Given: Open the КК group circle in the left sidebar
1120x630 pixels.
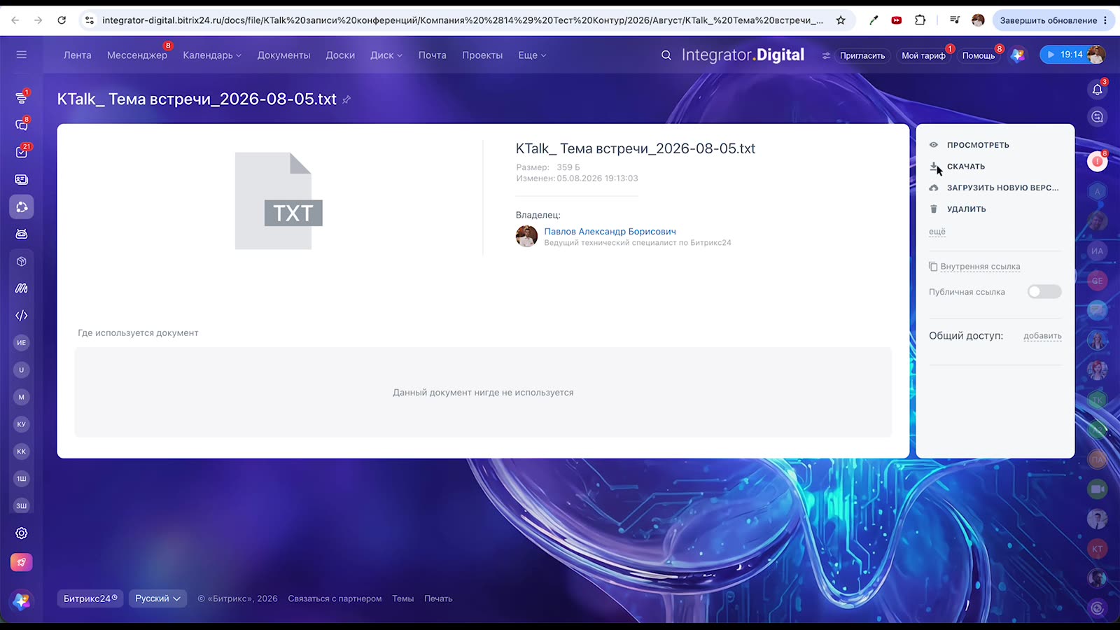Looking at the screenshot, I should coord(22,451).
